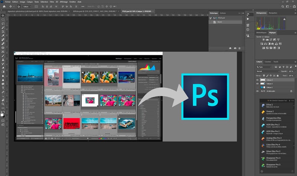Launch Dfine 2 from the Nik Collection panel
Screen dimensions: 297x176
(277, 106)
